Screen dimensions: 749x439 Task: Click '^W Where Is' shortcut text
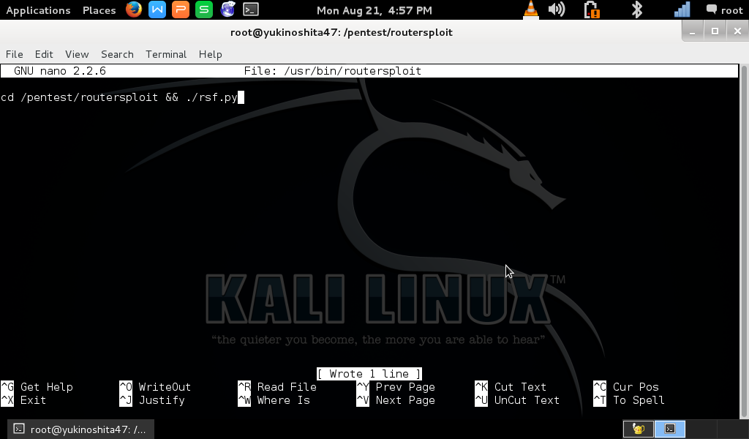[x=274, y=400]
